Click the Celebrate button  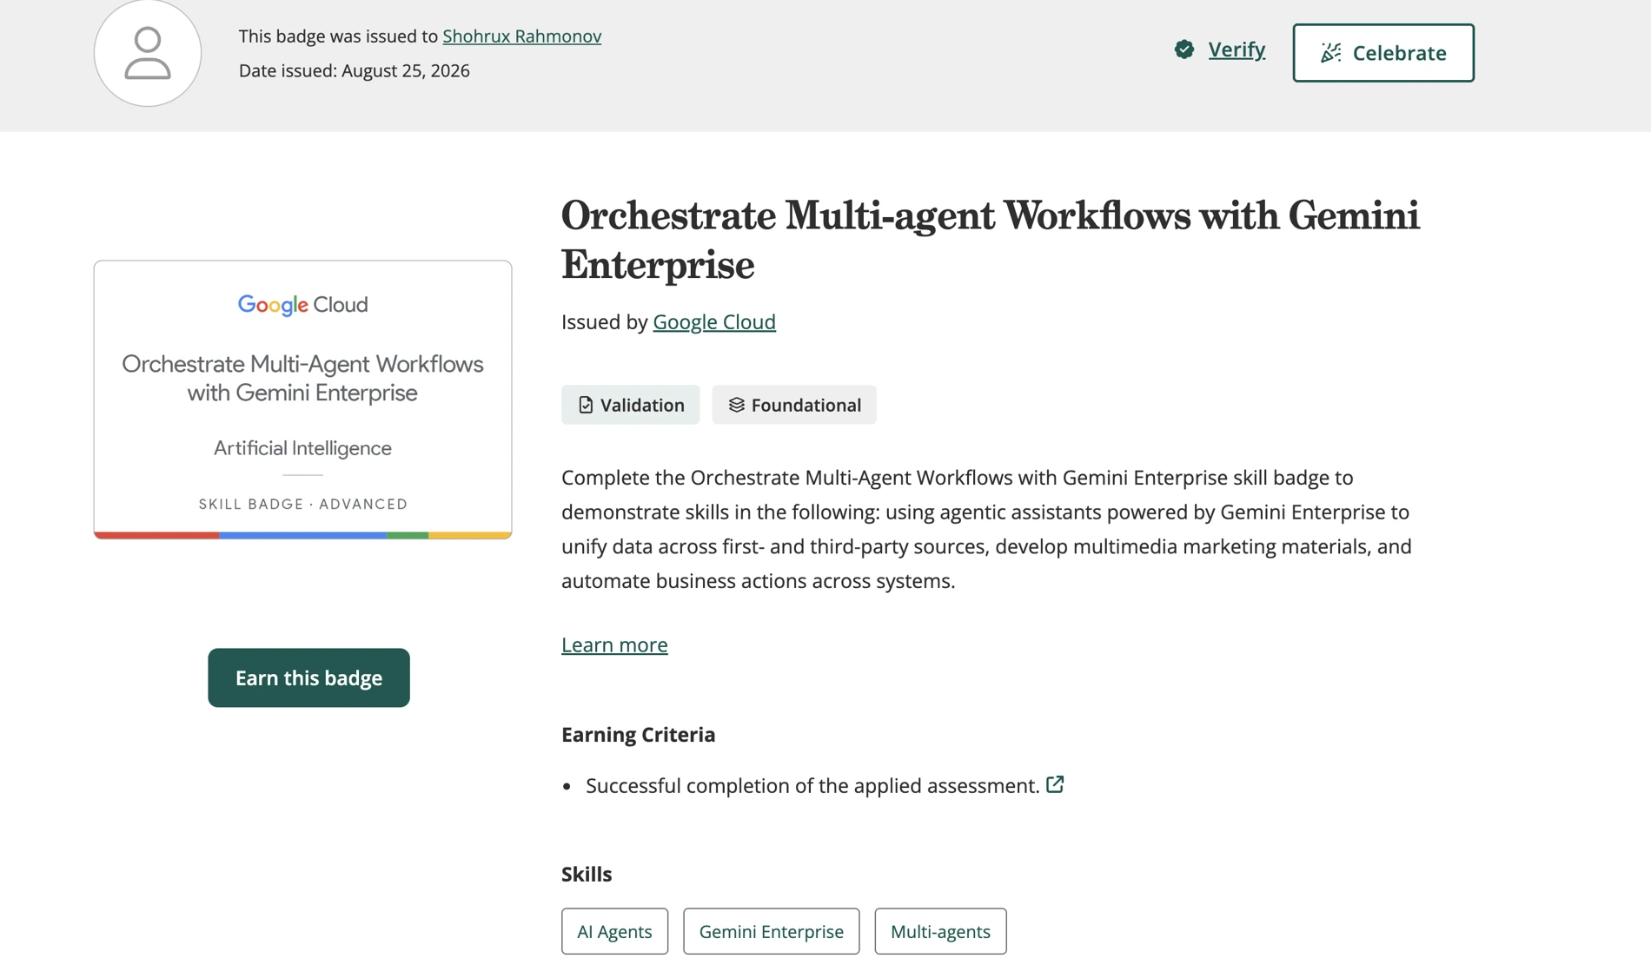coord(1383,53)
